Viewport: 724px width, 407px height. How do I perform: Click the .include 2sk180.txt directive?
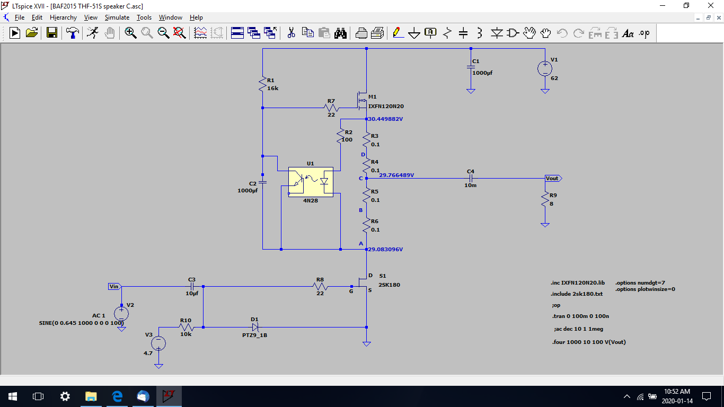pyautogui.click(x=577, y=294)
